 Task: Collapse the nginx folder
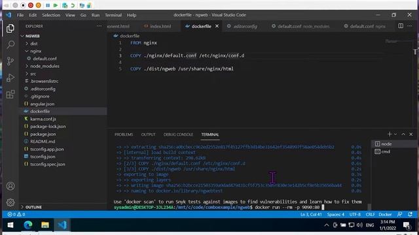click(x=35, y=51)
